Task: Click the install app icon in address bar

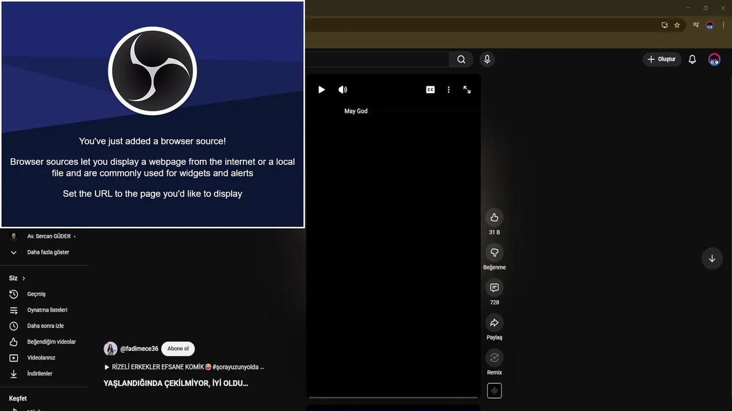Action: [x=665, y=25]
